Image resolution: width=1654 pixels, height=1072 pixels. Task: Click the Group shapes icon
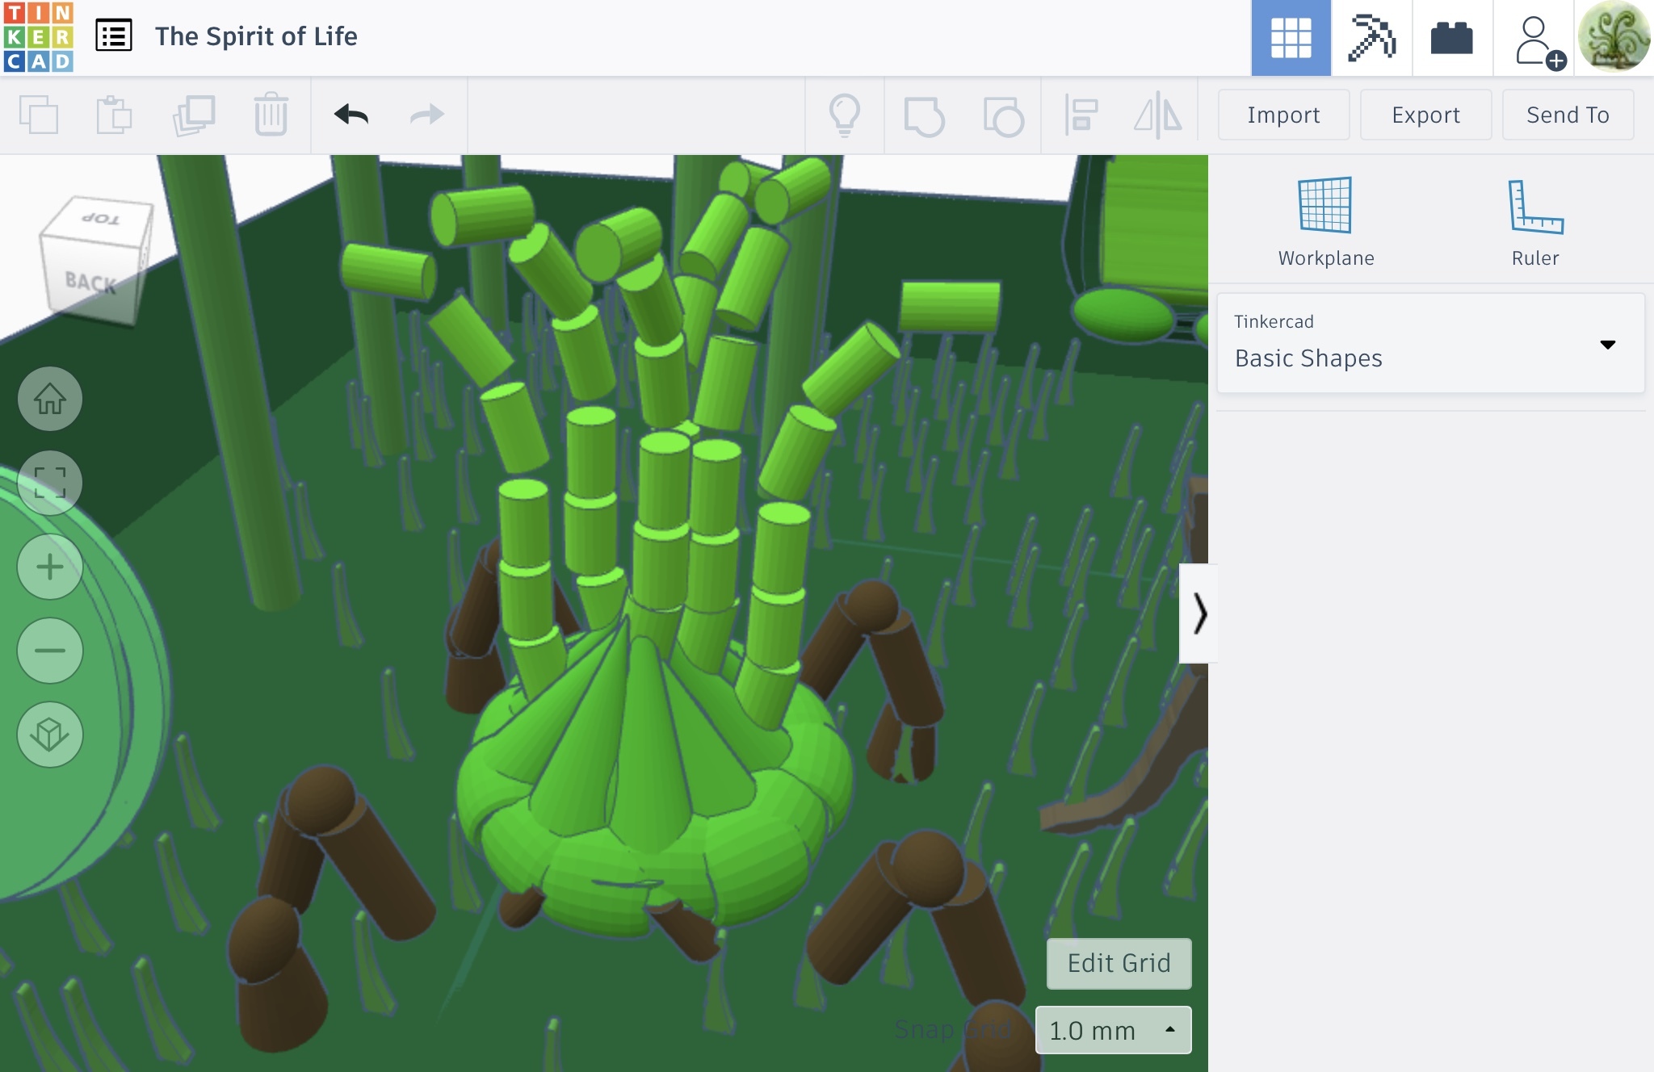click(x=924, y=115)
